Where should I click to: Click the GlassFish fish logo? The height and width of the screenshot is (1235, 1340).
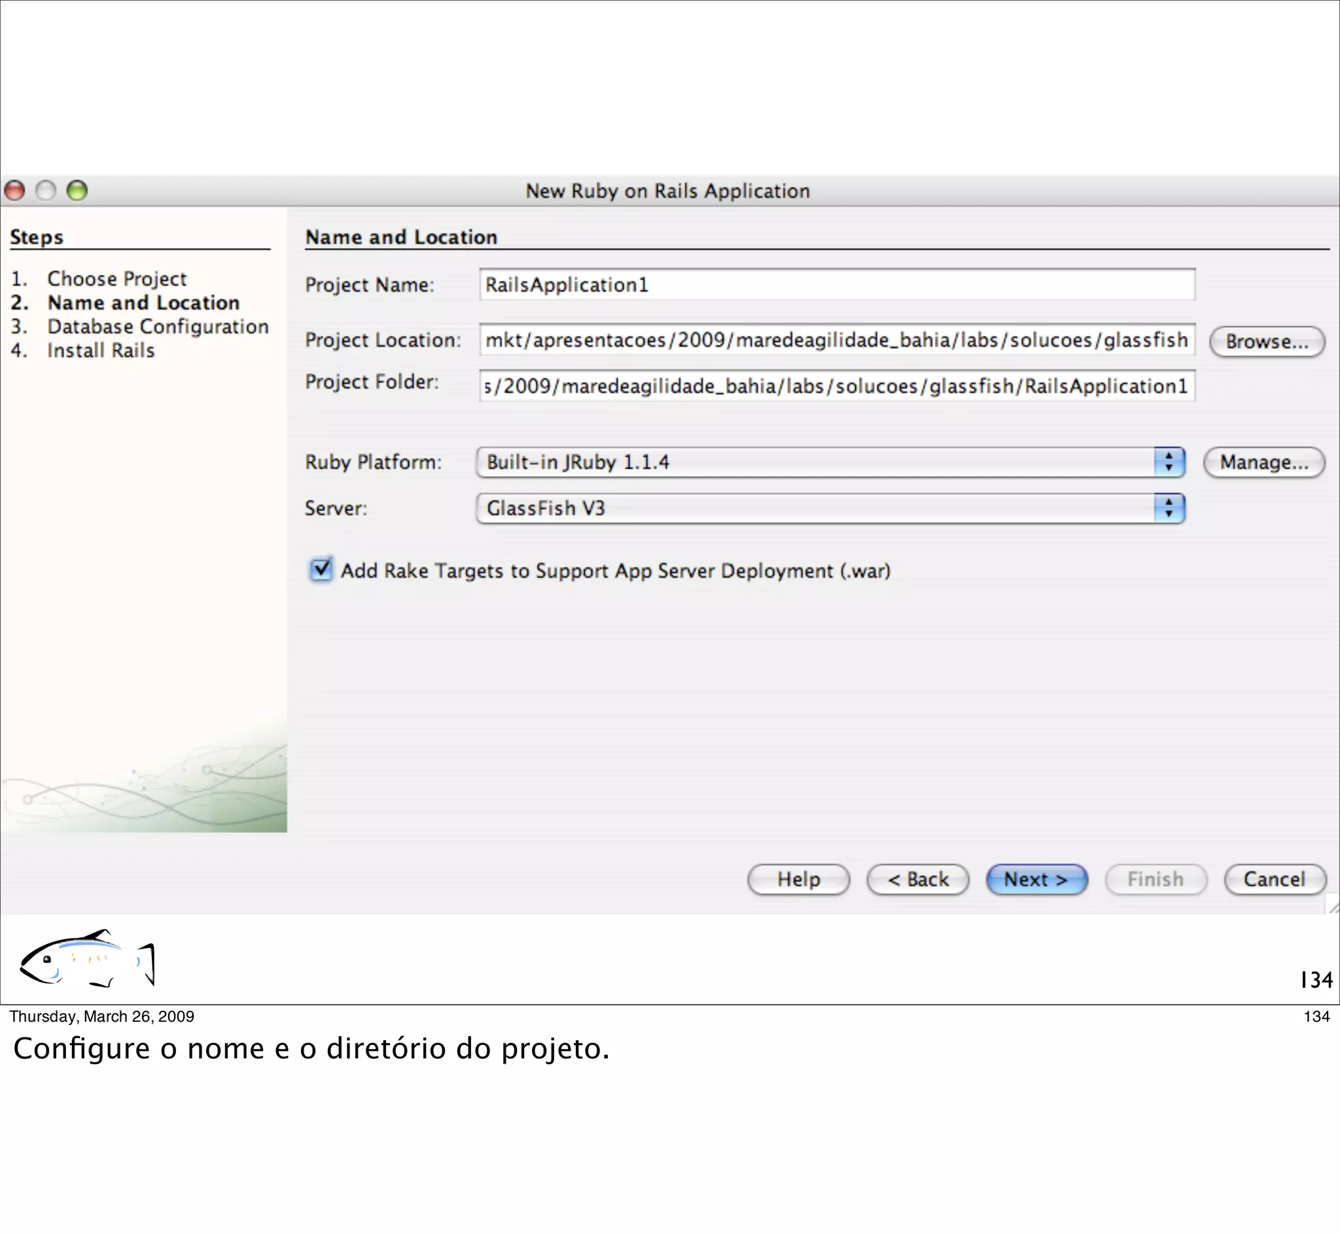(x=87, y=959)
